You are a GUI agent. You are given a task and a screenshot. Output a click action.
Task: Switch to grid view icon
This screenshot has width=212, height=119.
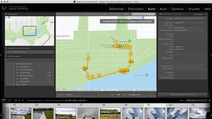tap(16, 100)
